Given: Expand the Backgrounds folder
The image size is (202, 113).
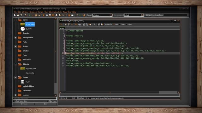Looking at the screenshot, I should [x=15, y=38].
